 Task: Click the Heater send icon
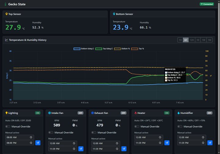167,143
